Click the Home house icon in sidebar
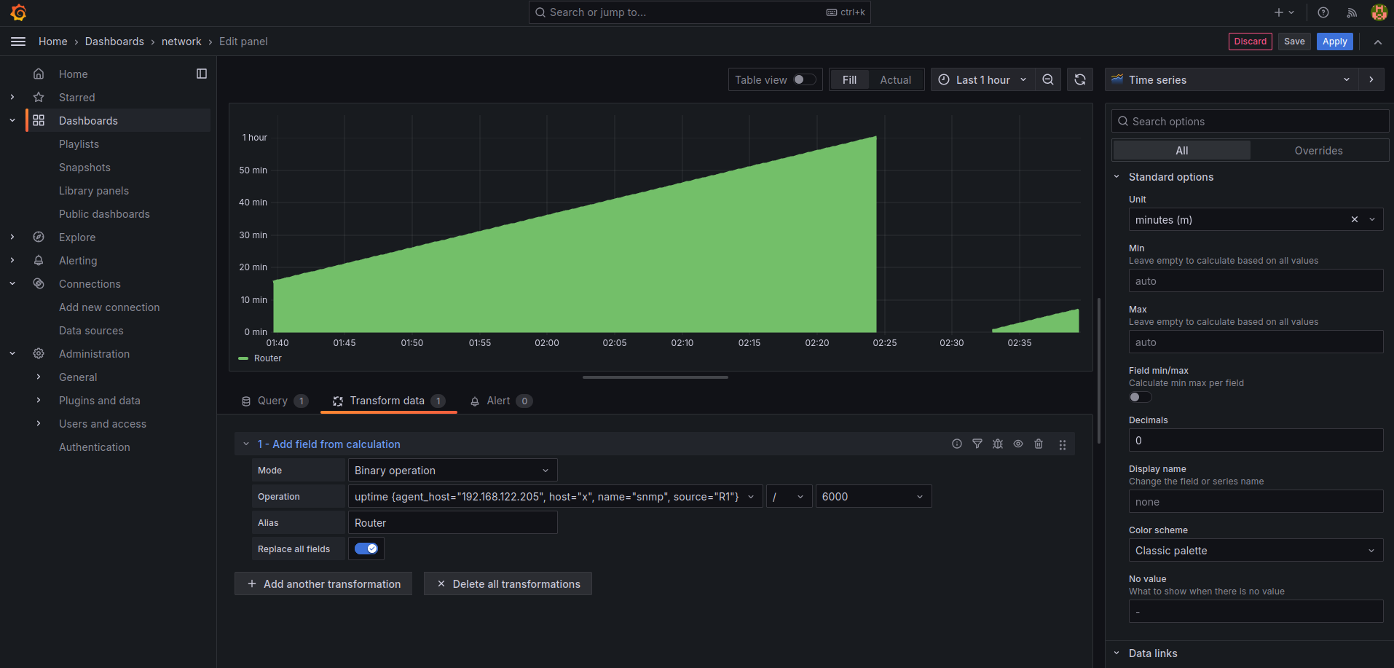1394x668 pixels. pyautogui.click(x=39, y=74)
